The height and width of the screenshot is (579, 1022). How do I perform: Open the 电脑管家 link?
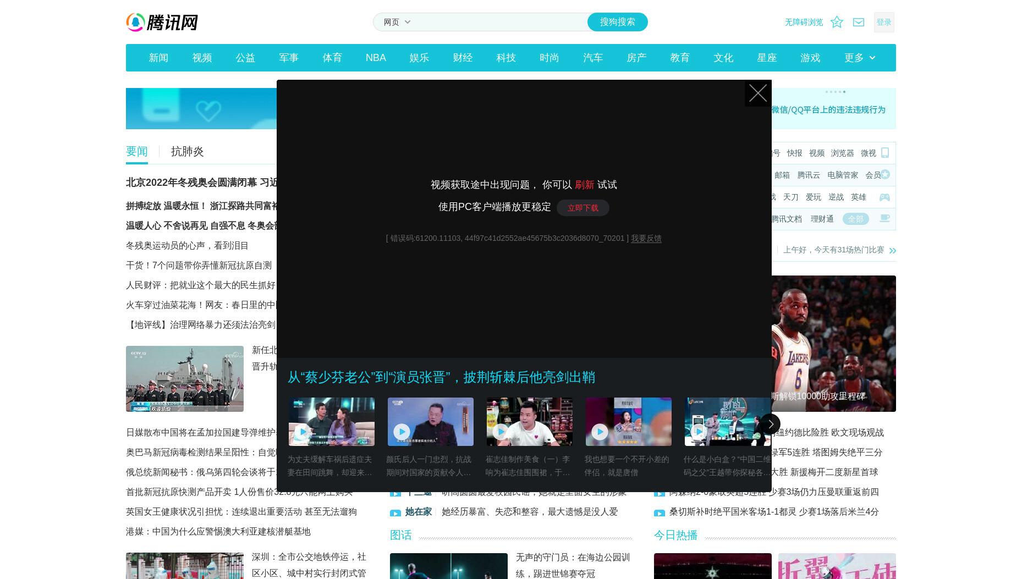(x=843, y=175)
